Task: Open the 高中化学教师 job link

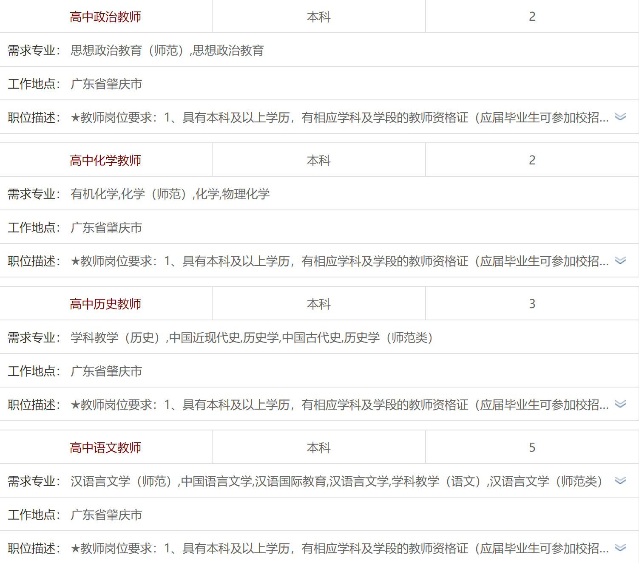Action: click(x=105, y=160)
